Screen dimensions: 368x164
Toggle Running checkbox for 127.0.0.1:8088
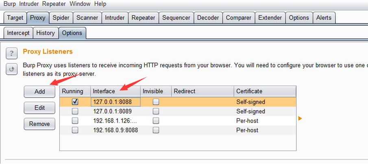(x=75, y=101)
